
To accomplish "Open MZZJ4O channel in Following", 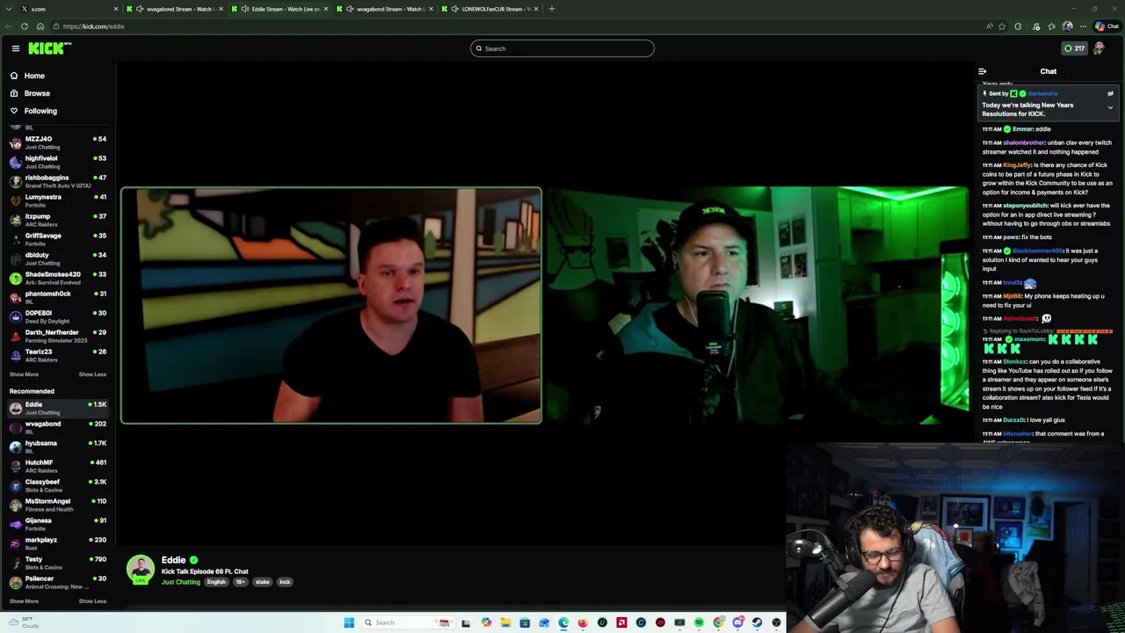I will coord(57,142).
